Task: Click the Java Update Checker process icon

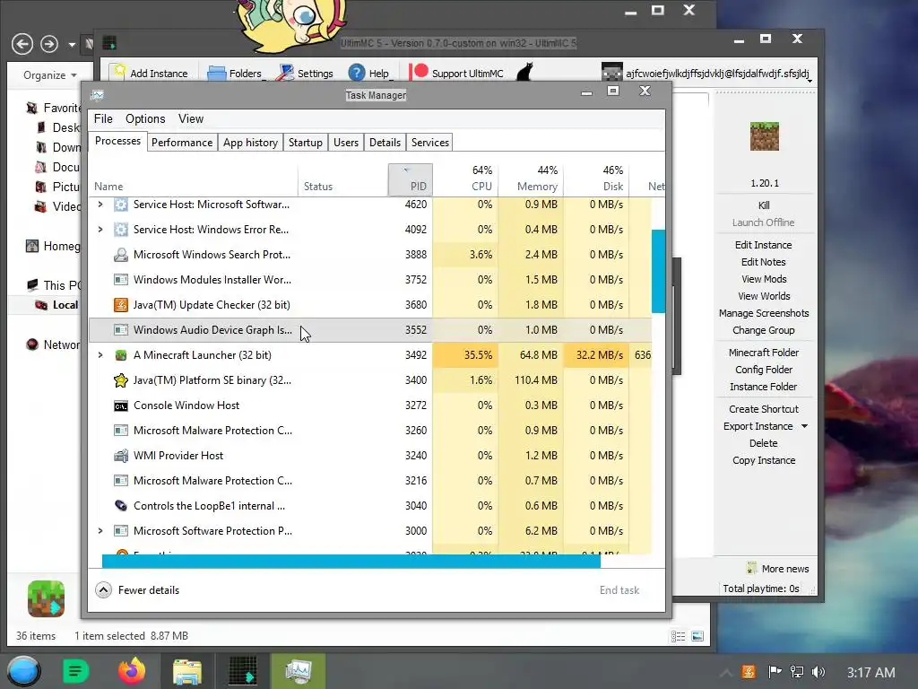Action: (121, 305)
